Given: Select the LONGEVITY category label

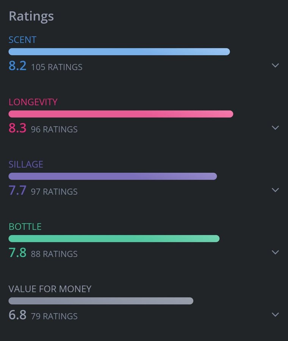Looking at the screenshot, I should 33,102.
